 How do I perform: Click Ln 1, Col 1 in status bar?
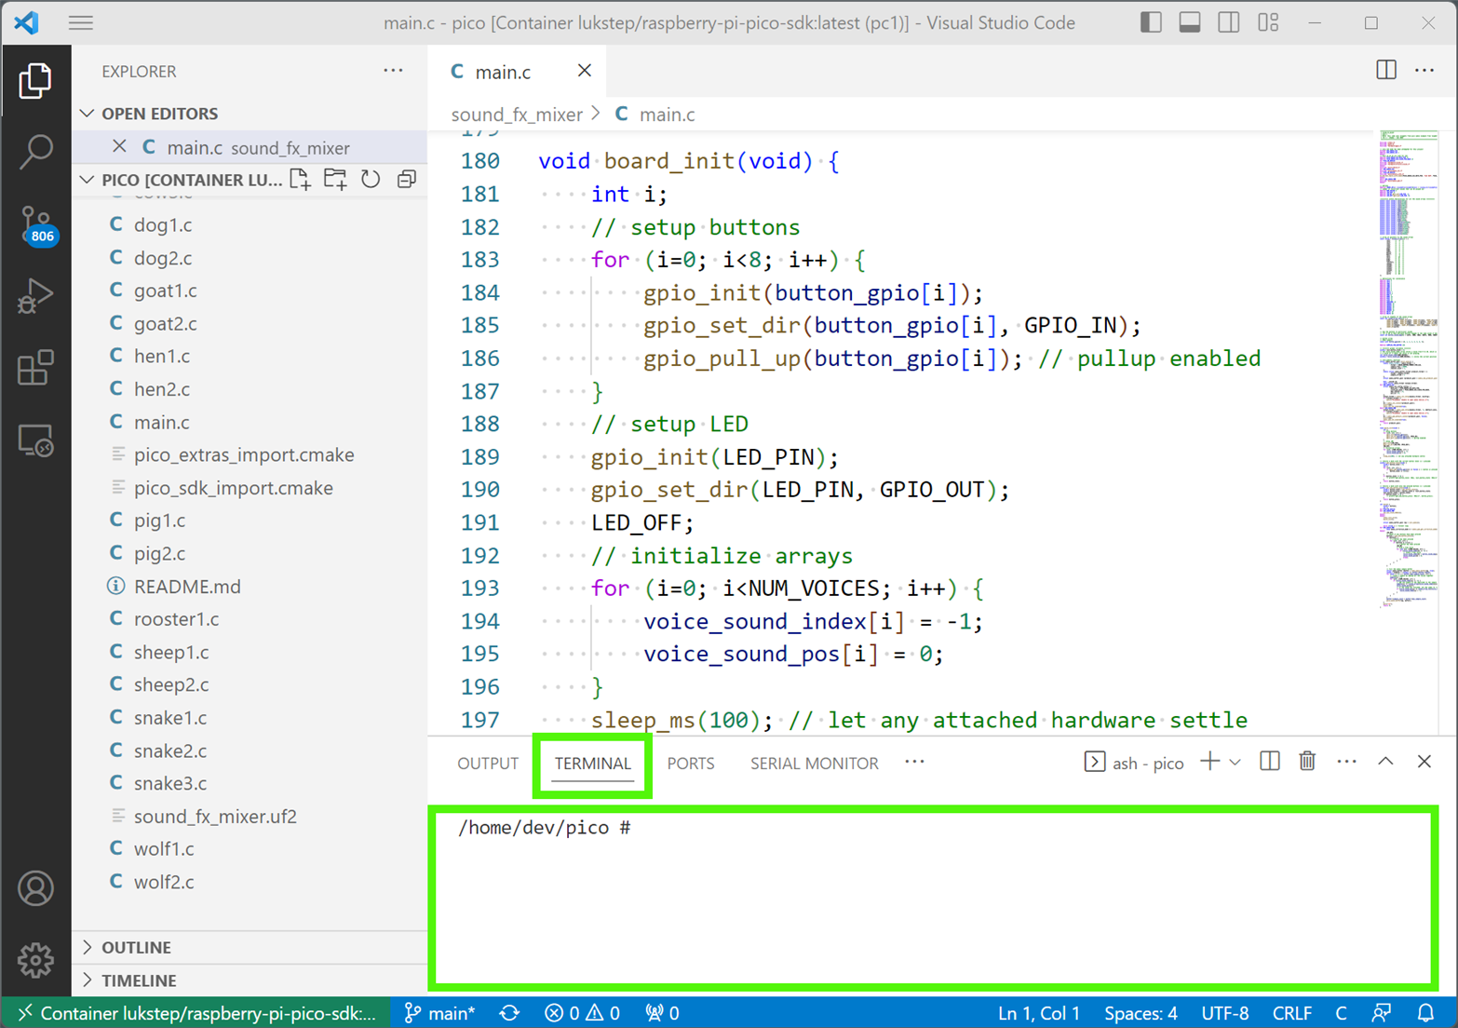point(1039,1013)
